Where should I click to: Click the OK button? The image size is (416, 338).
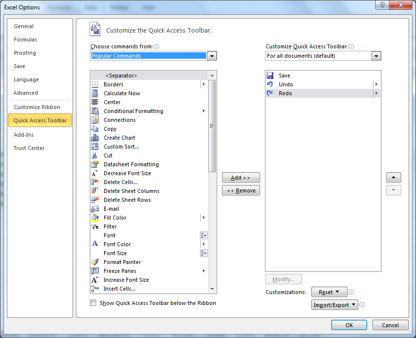(x=349, y=325)
